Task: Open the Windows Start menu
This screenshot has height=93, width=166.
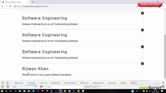Action: click(2, 91)
